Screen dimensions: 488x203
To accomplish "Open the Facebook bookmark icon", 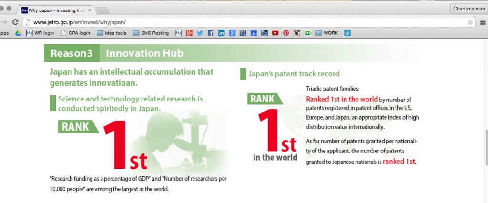I will point(211,33).
